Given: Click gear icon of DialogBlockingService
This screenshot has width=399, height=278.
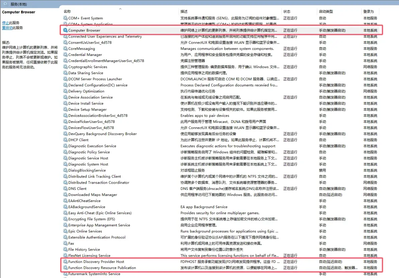Looking at the screenshot, I should coord(65,170).
